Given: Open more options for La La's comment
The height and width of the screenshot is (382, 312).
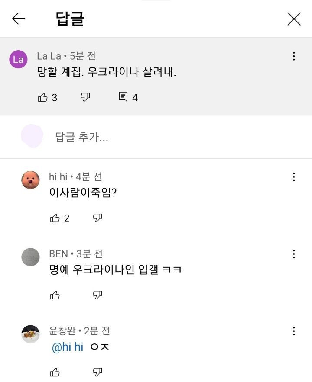Looking at the screenshot, I should tap(294, 56).
